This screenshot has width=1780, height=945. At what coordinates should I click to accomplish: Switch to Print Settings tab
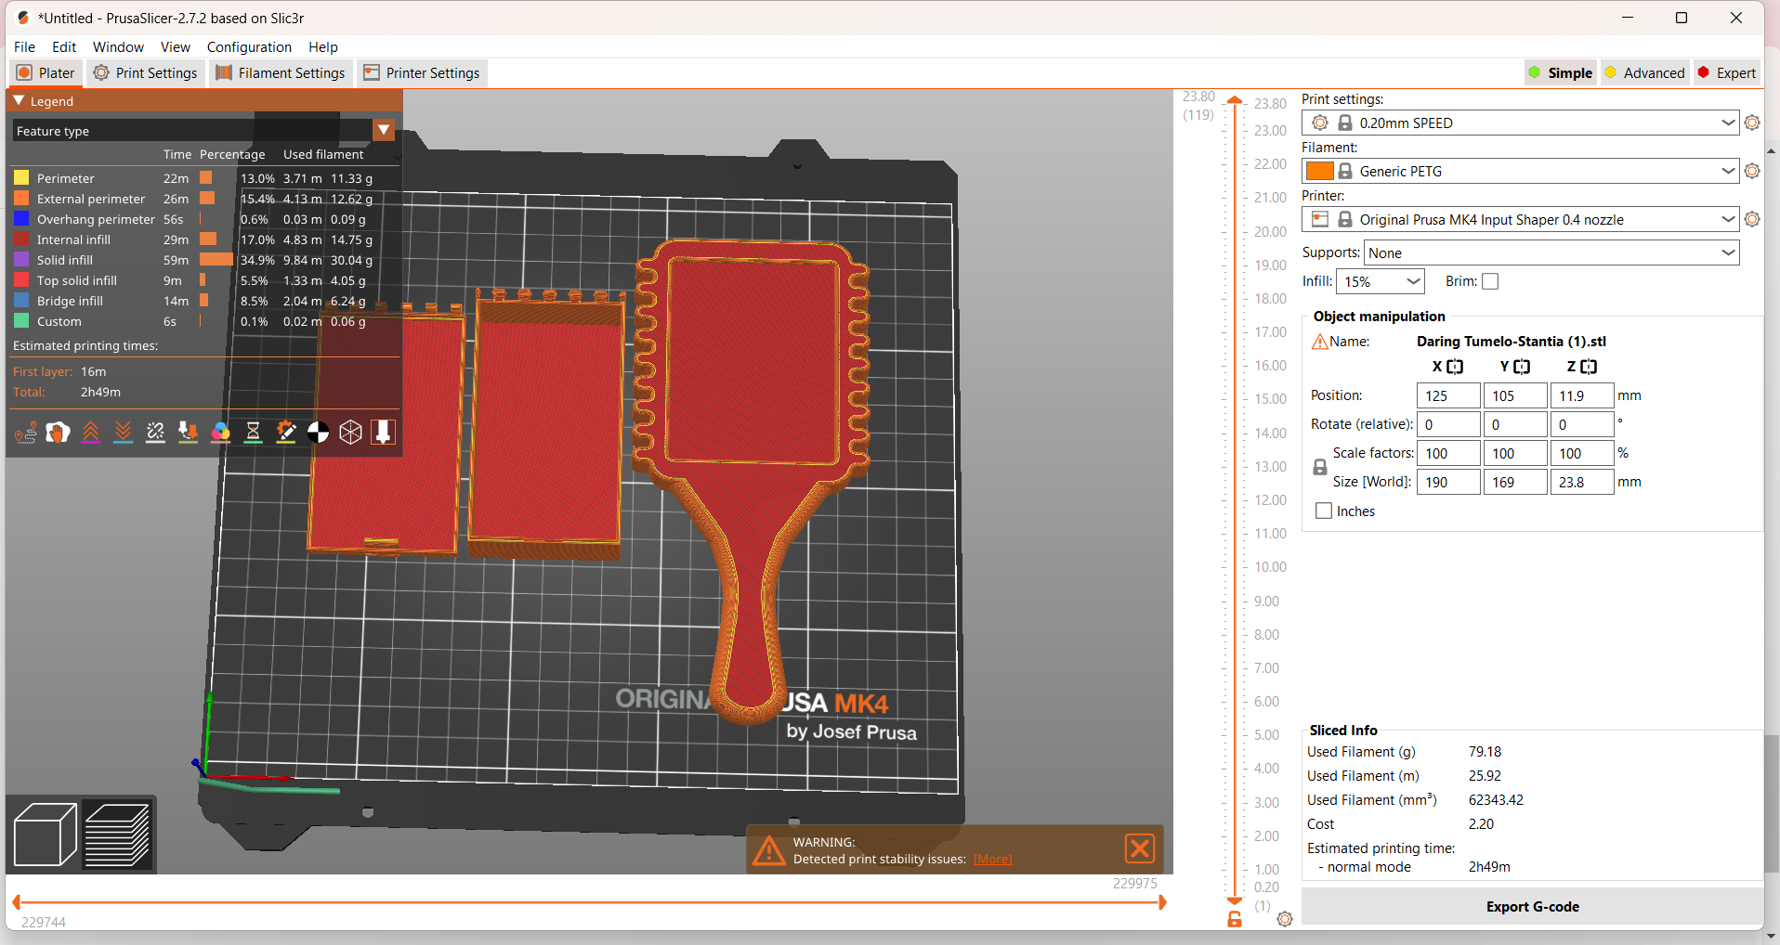click(146, 73)
